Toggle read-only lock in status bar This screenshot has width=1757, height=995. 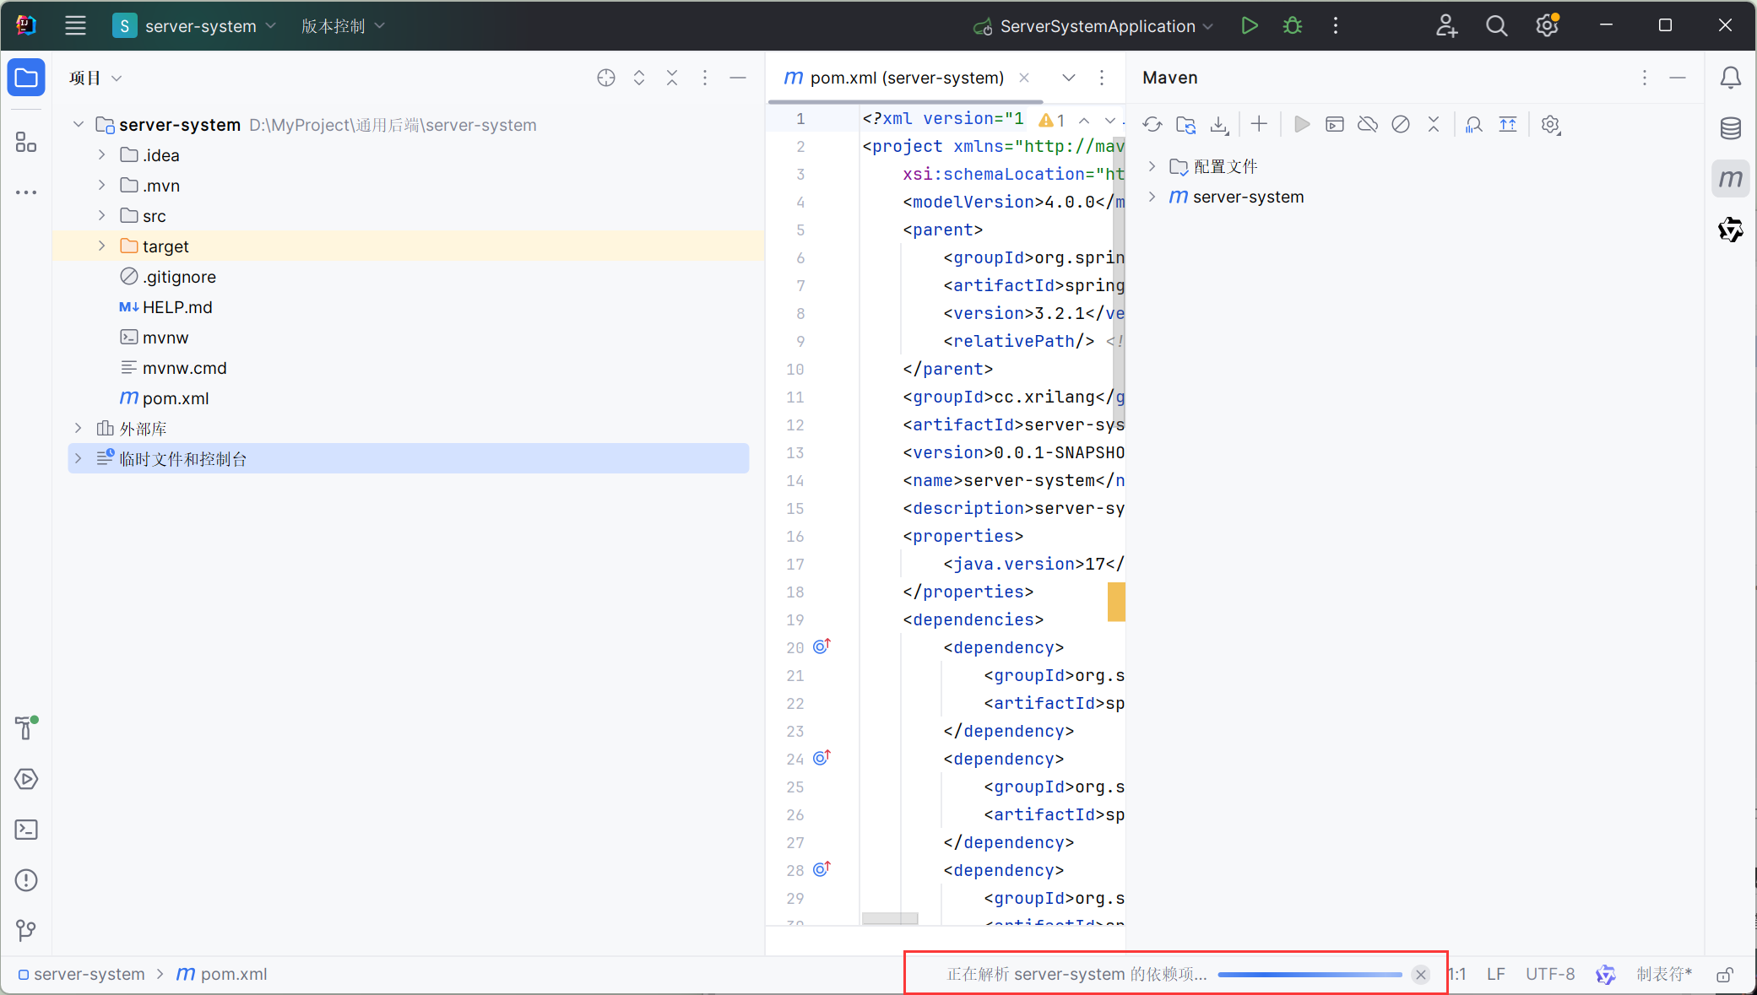(x=1726, y=974)
